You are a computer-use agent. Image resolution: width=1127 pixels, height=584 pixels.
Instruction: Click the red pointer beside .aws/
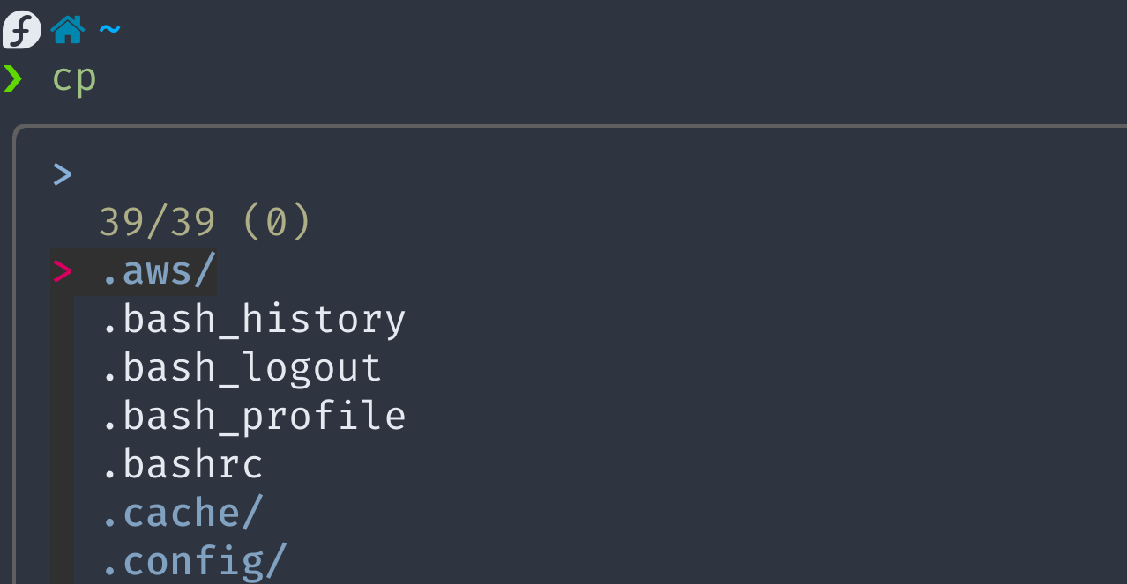(62, 271)
